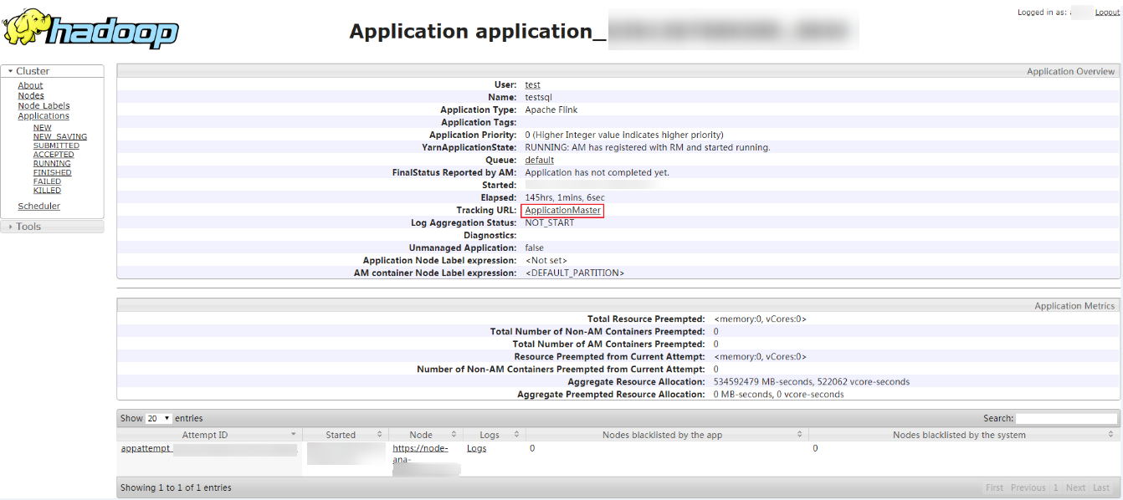Open the Scheduler page
This screenshot has height=500, width=1123.
[38, 206]
